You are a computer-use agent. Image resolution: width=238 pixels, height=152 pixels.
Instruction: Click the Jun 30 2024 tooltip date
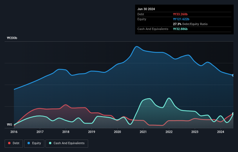click(146, 9)
